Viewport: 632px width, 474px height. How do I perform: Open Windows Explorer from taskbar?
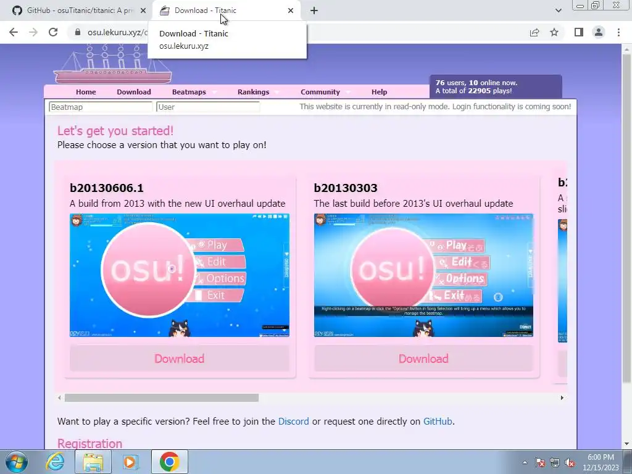click(x=93, y=462)
